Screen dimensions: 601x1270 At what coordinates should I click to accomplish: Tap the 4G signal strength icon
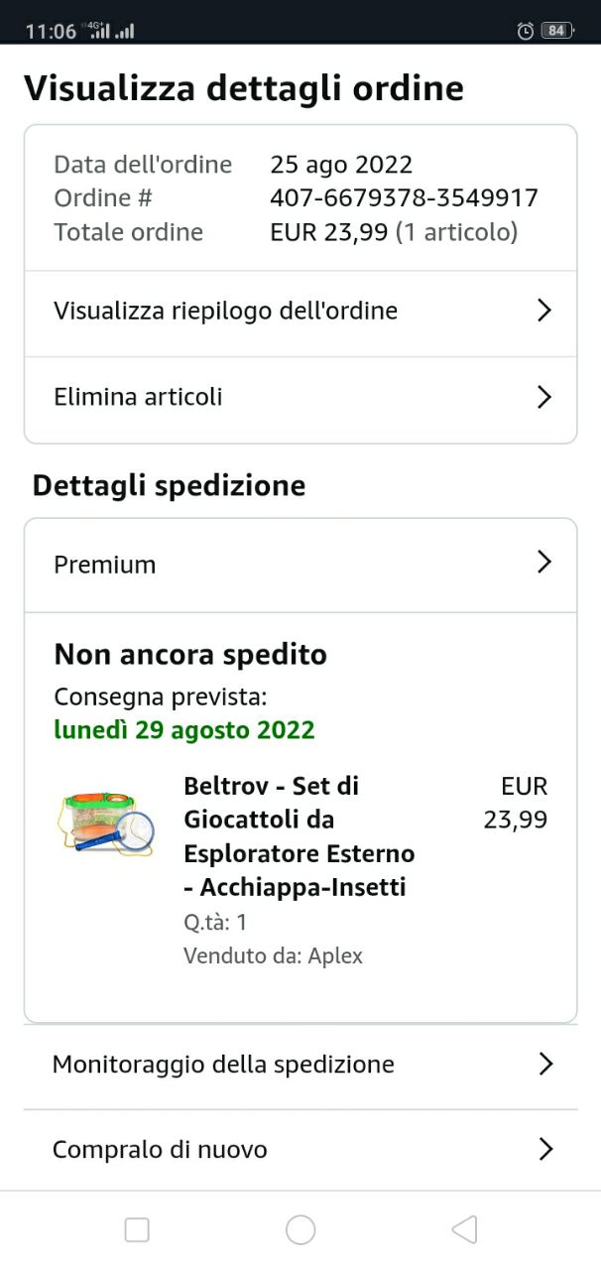pos(99,31)
